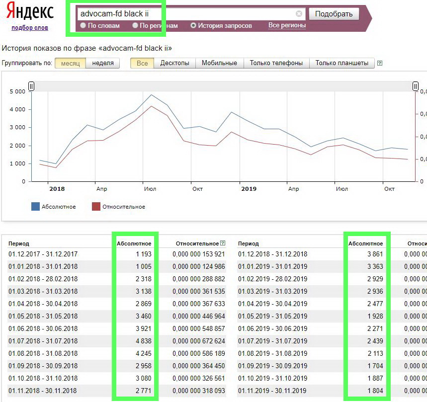Clear the search field with the X icon

pyautogui.click(x=299, y=14)
